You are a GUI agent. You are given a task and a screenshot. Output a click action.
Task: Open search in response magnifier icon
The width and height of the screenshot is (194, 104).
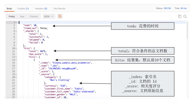click(185, 16)
